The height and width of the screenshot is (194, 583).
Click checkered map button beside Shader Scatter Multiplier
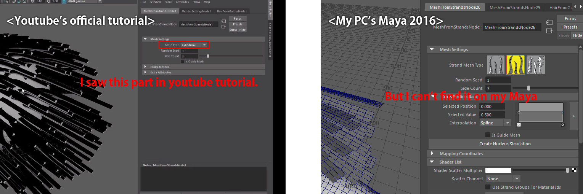click(574, 170)
